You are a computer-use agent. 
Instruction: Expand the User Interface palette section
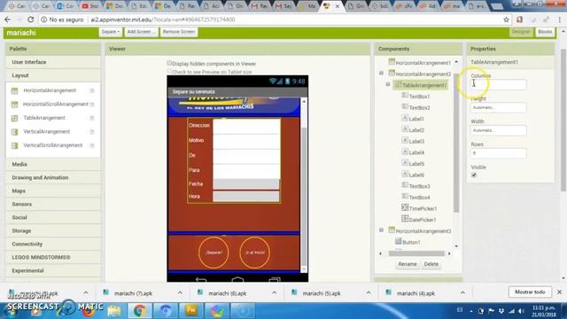53,62
